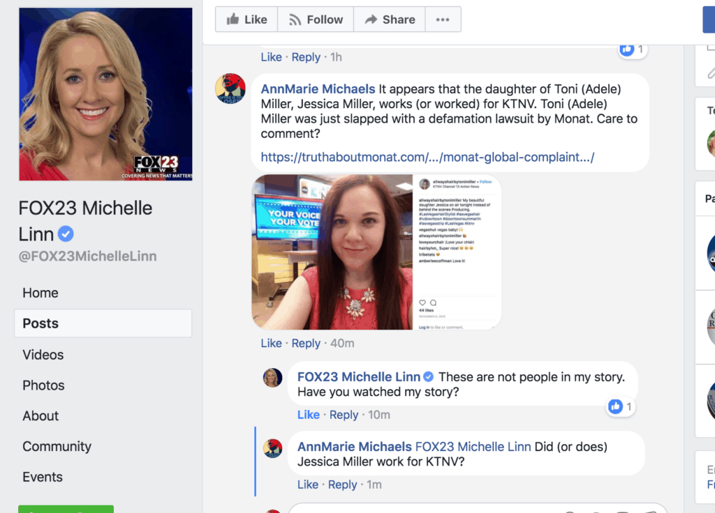
Task: Open the attached Instagram screenshot image
Action: [x=376, y=252]
